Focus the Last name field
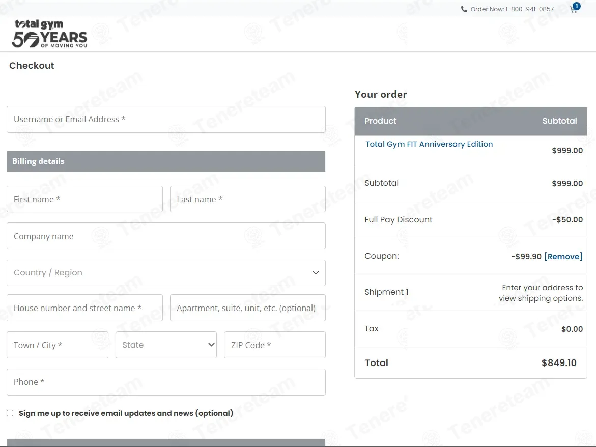The image size is (596, 447). (248, 199)
